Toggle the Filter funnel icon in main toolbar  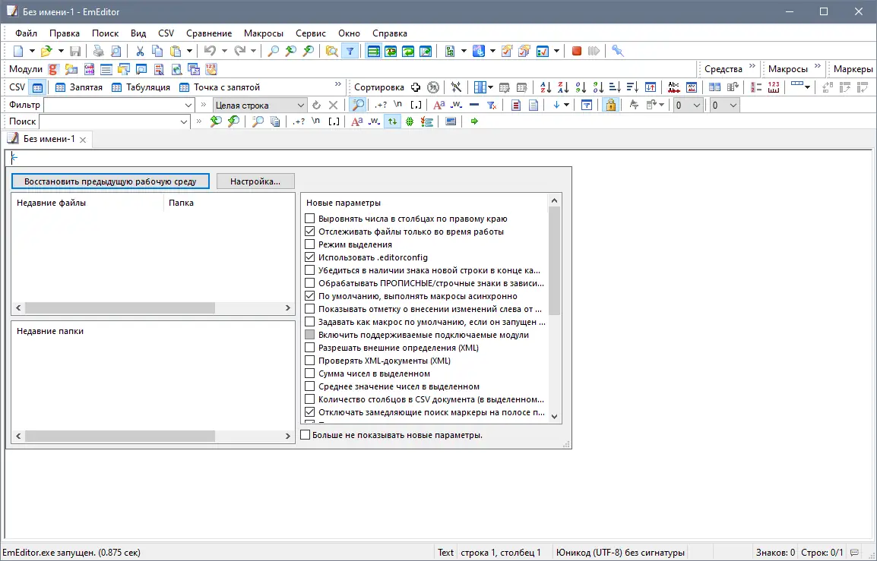click(350, 51)
